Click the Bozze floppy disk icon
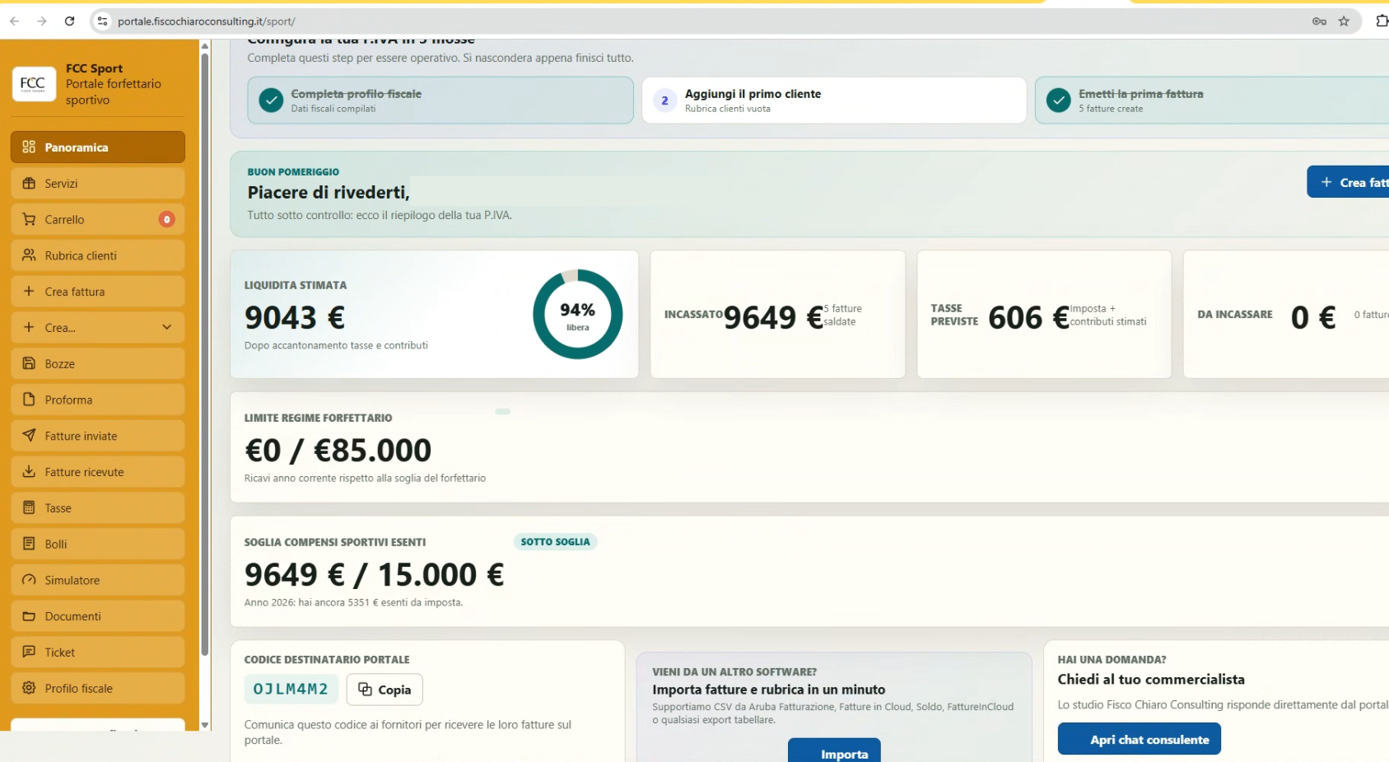Image resolution: width=1389 pixels, height=762 pixels. [29, 363]
